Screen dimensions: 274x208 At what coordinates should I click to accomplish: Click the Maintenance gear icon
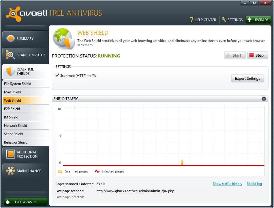pos(10,171)
